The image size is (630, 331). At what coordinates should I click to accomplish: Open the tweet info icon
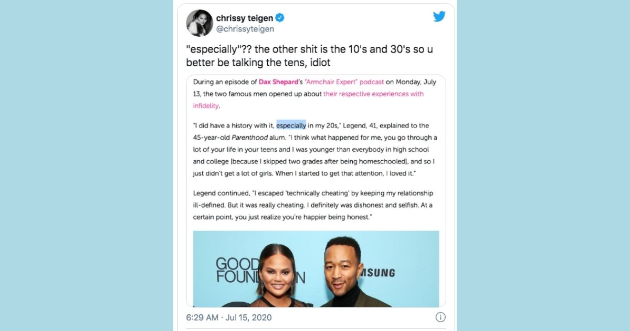point(440,317)
